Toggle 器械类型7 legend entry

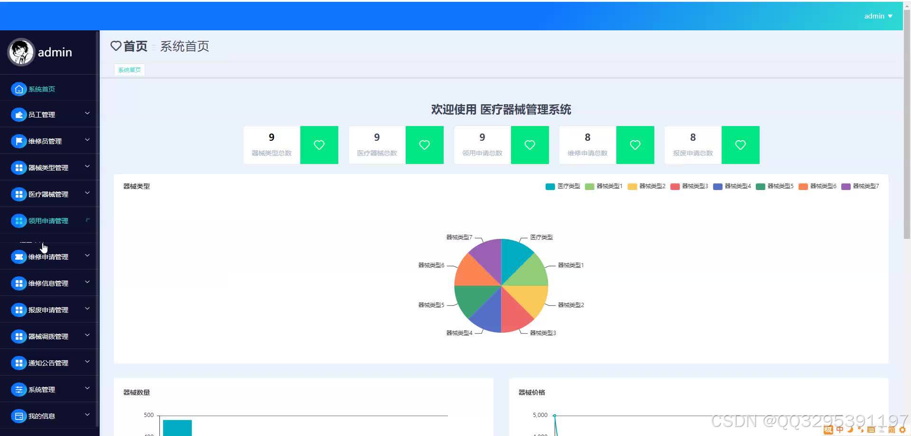pyautogui.click(x=860, y=186)
